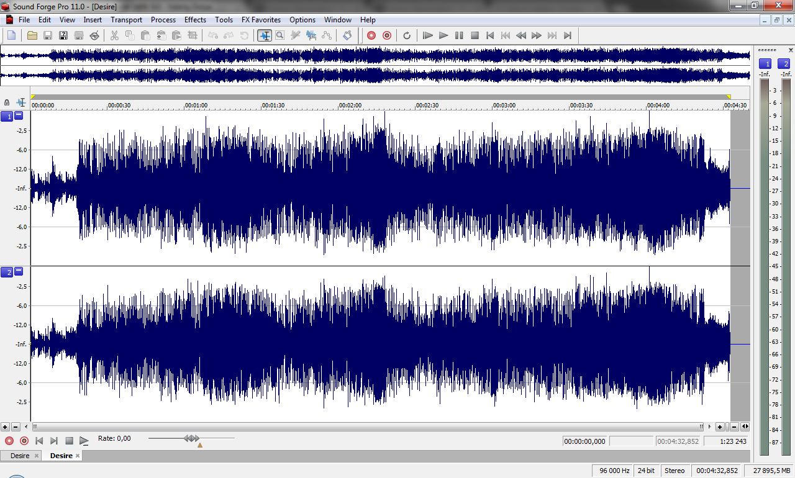Viewport: 795px width, 478px height.
Task: Click the 24 bit depth in the status bar
Action: pyautogui.click(x=646, y=471)
